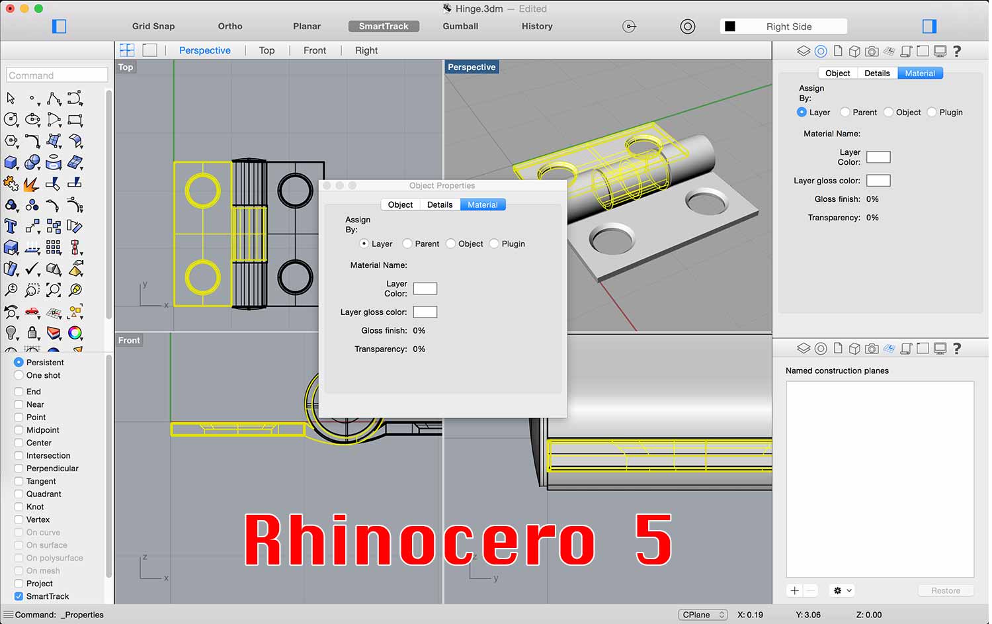Choose the rectangular Array grid tool
Image resolution: width=992 pixels, height=624 pixels.
click(x=54, y=247)
